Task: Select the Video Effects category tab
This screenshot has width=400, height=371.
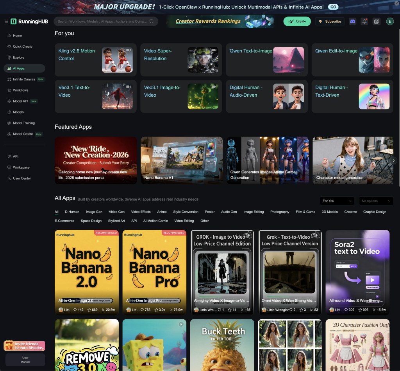Action: pyautogui.click(x=141, y=212)
